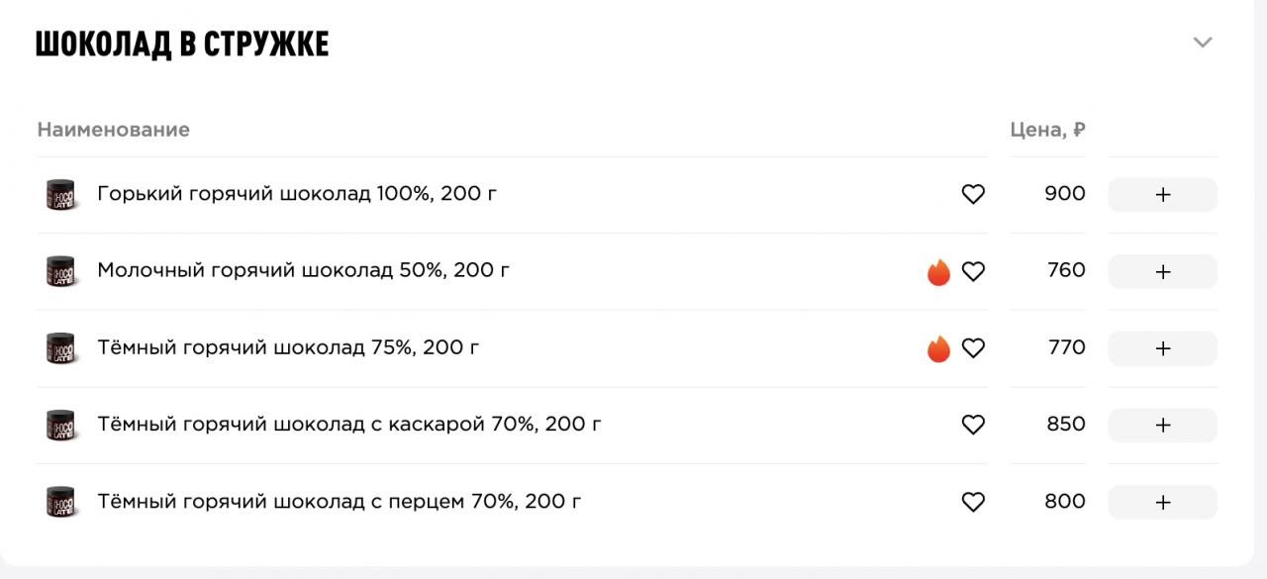1267x579 pixels.
Task: Add Тёмный горячий шоколад 75% to cart
Action: tap(1162, 348)
